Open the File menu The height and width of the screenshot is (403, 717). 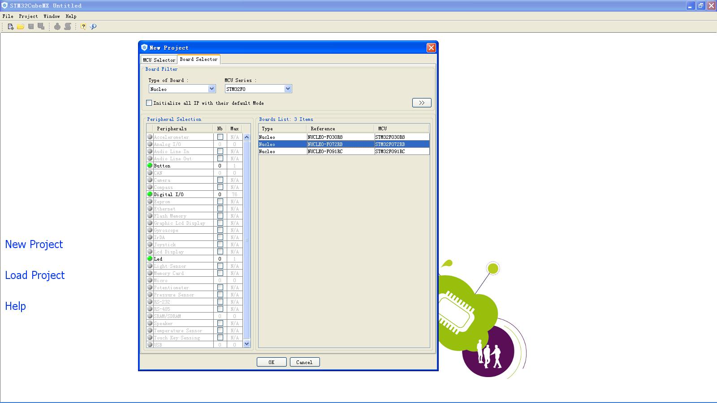point(8,16)
